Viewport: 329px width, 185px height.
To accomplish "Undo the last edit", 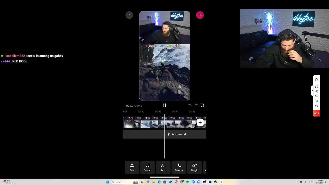I will point(190,105).
